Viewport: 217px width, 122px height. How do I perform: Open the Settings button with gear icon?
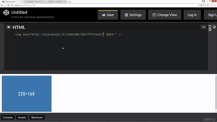[x=133, y=15]
